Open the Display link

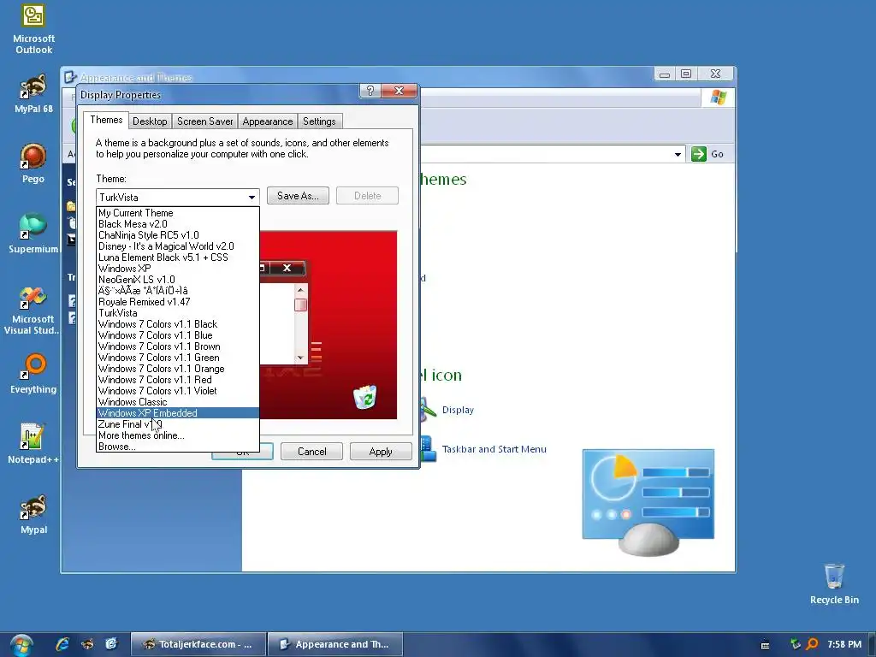click(458, 410)
